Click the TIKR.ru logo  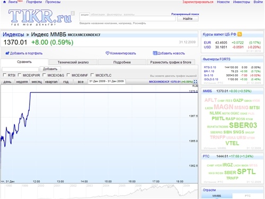40,18
